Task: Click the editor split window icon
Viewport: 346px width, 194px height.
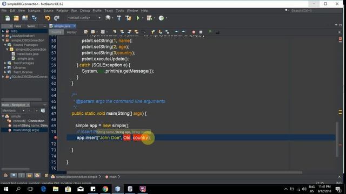Action: (340, 32)
